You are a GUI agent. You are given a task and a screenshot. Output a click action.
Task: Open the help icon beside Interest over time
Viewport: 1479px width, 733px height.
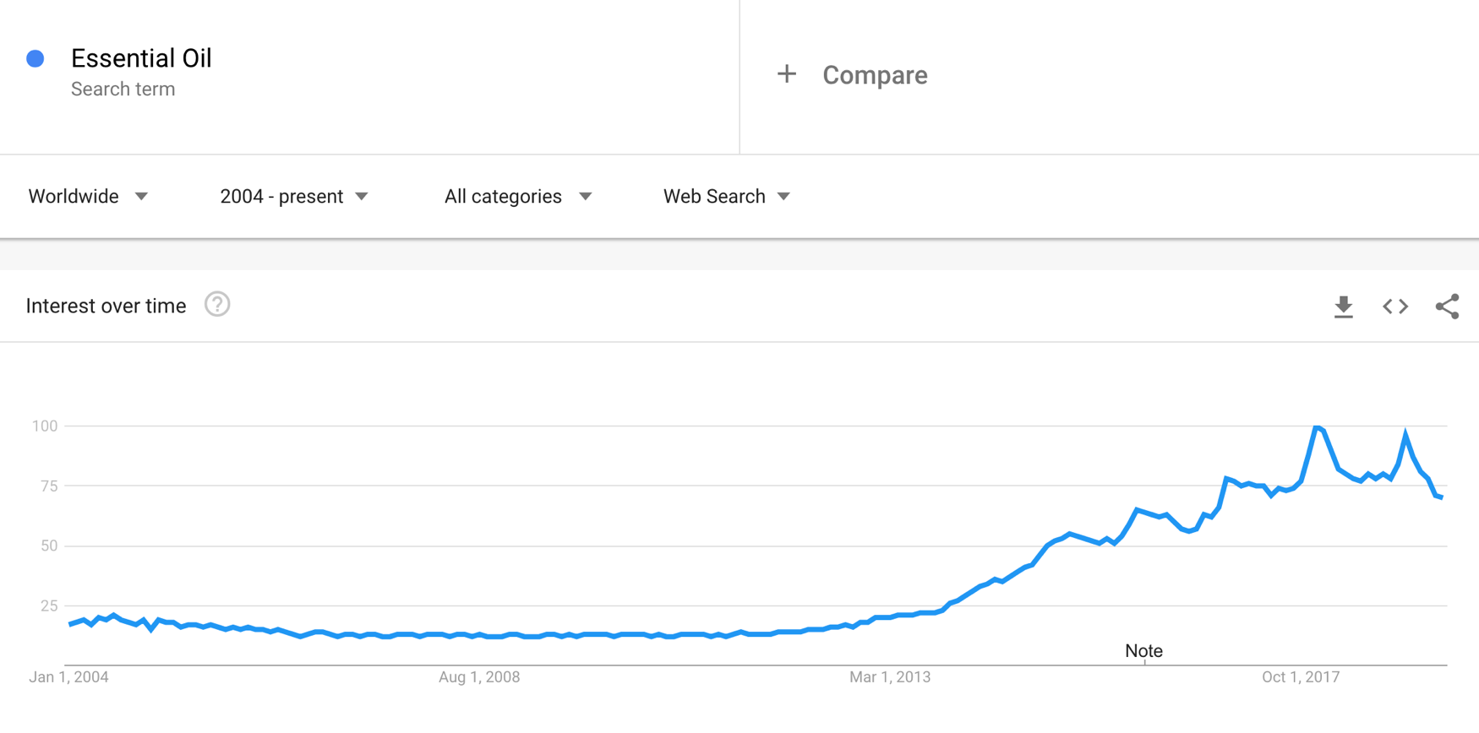click(x=217, y=305)
